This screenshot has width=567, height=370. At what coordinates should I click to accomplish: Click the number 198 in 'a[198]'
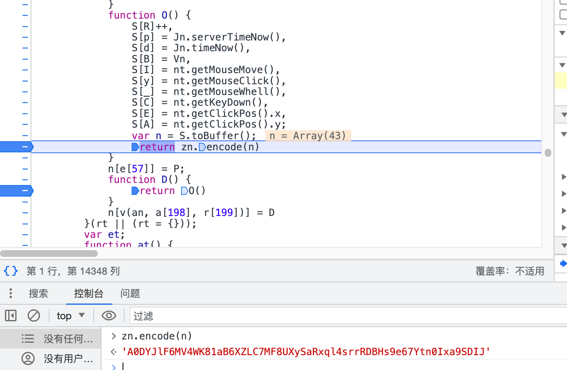point(177,212)
